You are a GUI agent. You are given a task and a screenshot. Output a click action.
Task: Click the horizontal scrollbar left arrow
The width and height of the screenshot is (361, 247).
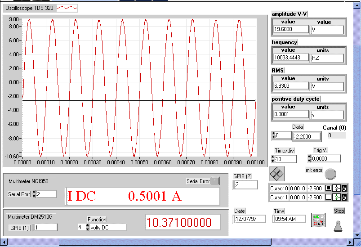click(4, 242)
